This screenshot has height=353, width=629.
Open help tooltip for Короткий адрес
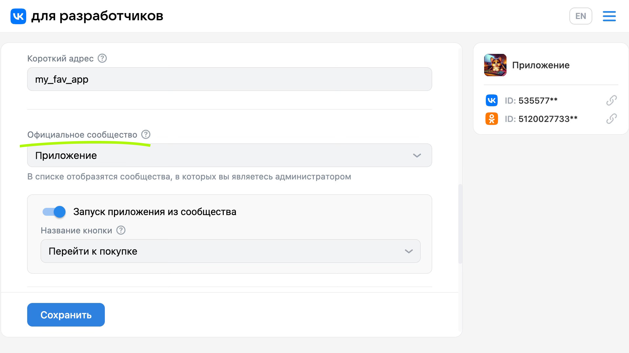(102, 58)
